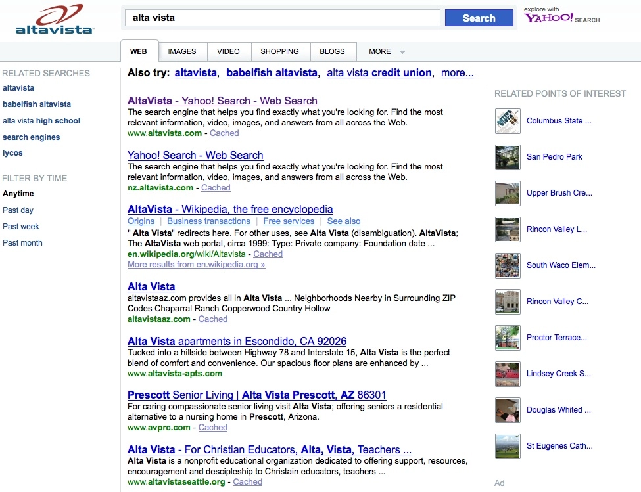Expand the MORE dropdown arrow

point(402,53)
